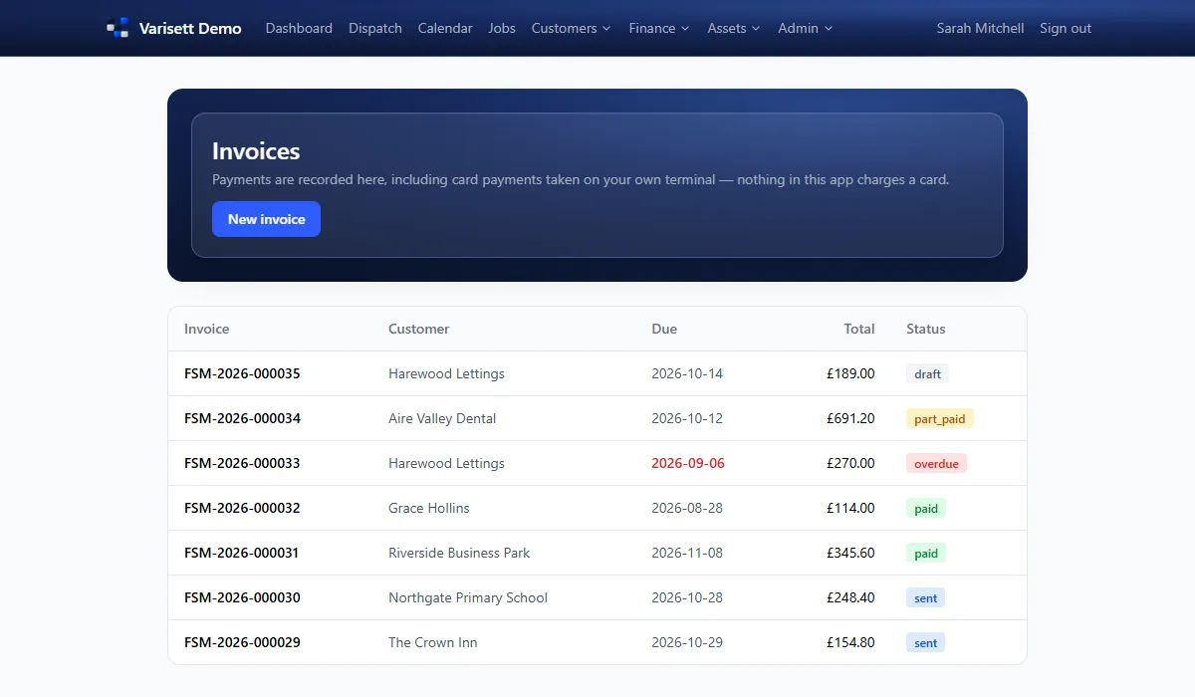Create a new invoice

[266, 219]
